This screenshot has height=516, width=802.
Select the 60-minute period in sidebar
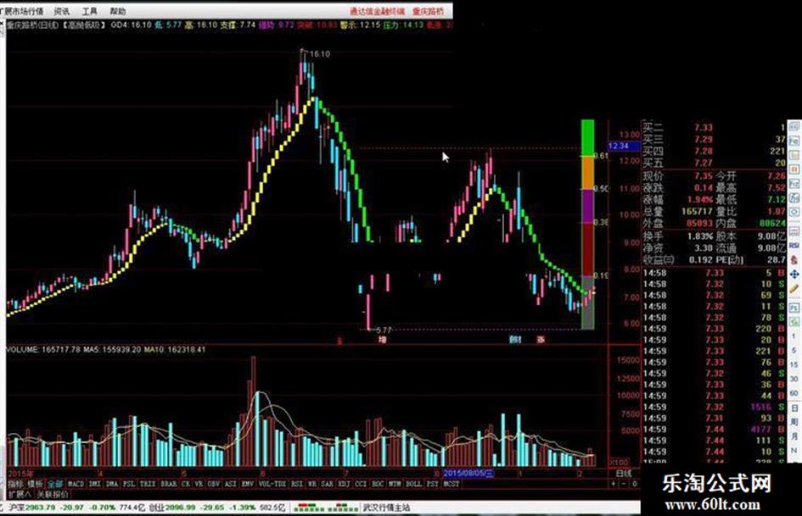pos(794,393)
